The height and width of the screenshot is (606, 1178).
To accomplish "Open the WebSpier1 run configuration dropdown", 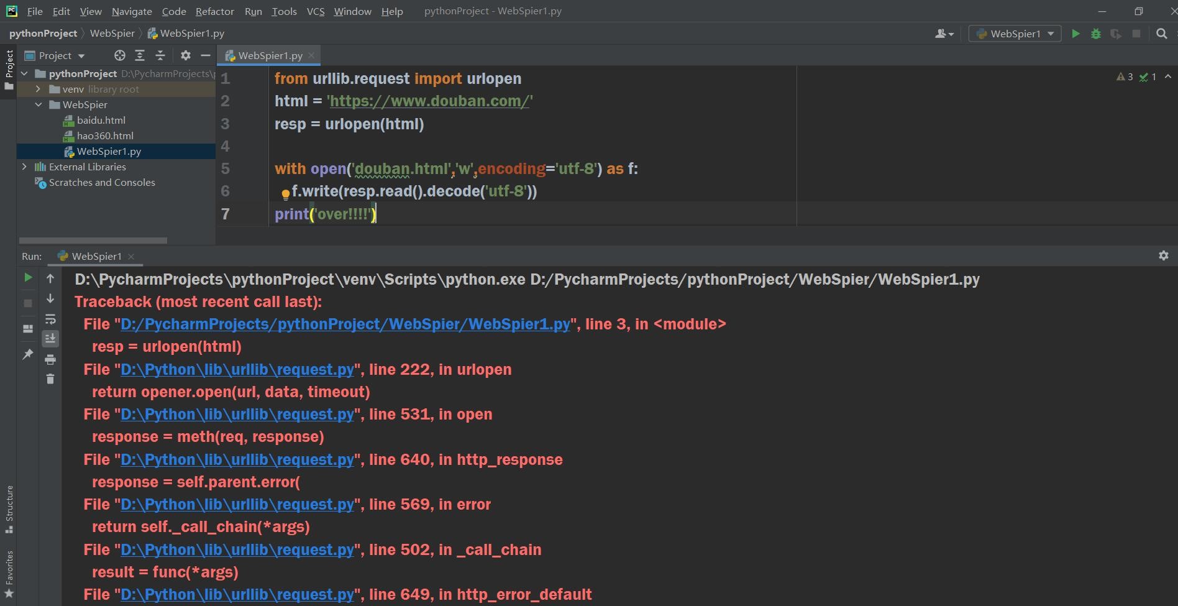I will point(1015,34).
